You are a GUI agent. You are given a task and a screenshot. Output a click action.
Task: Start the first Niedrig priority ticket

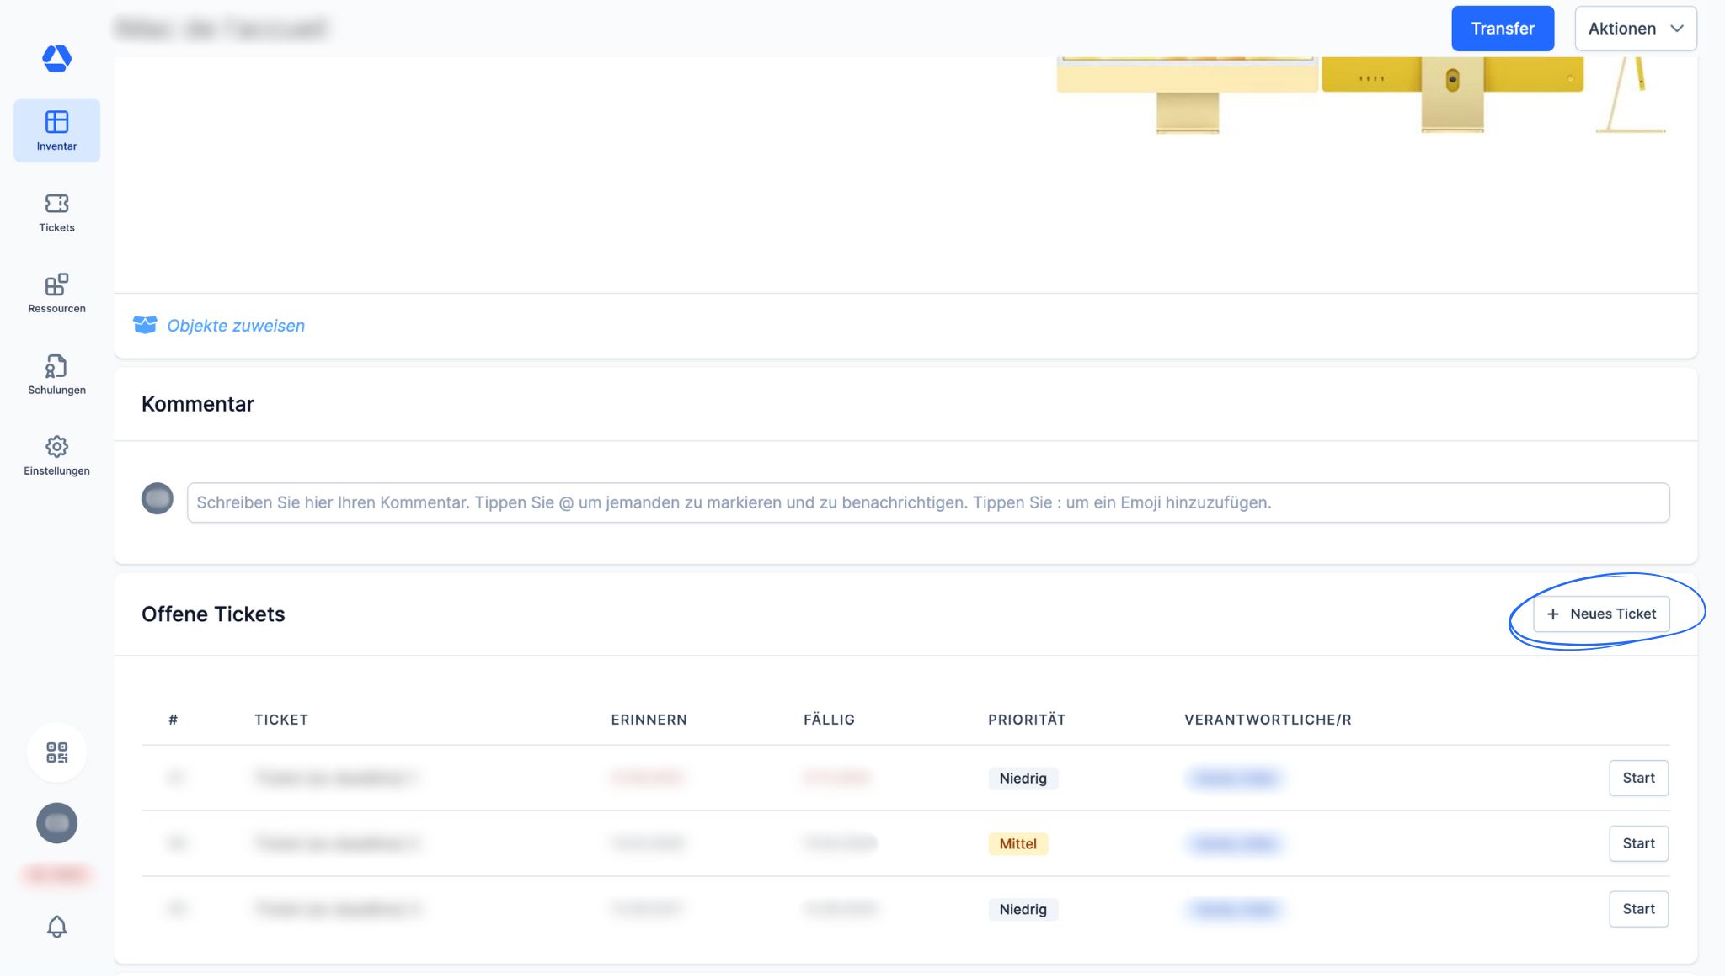1638,778
